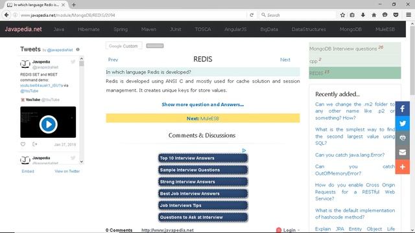The width and height of the screenshot is (415, 233).
Task: Click Show more question and Answers
Action: tap(203, 104)
